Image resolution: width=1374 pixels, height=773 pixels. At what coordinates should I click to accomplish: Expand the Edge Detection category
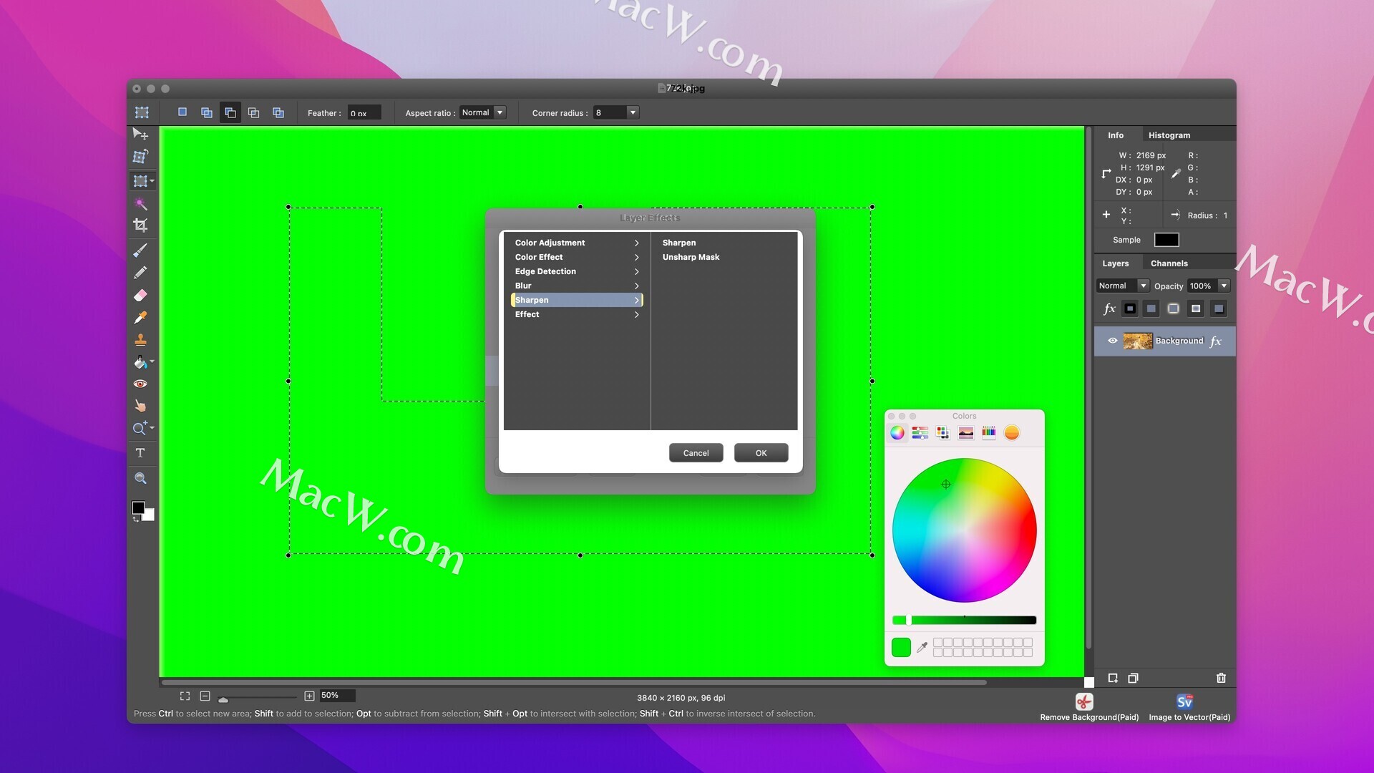point(577,271)
